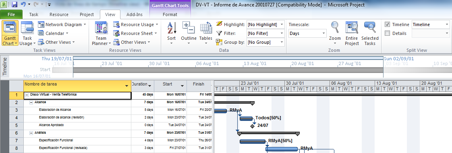Screen dimensions: 452x153
Task: Open the Gantt Chart view button
Action: click(x=10, y=33)
